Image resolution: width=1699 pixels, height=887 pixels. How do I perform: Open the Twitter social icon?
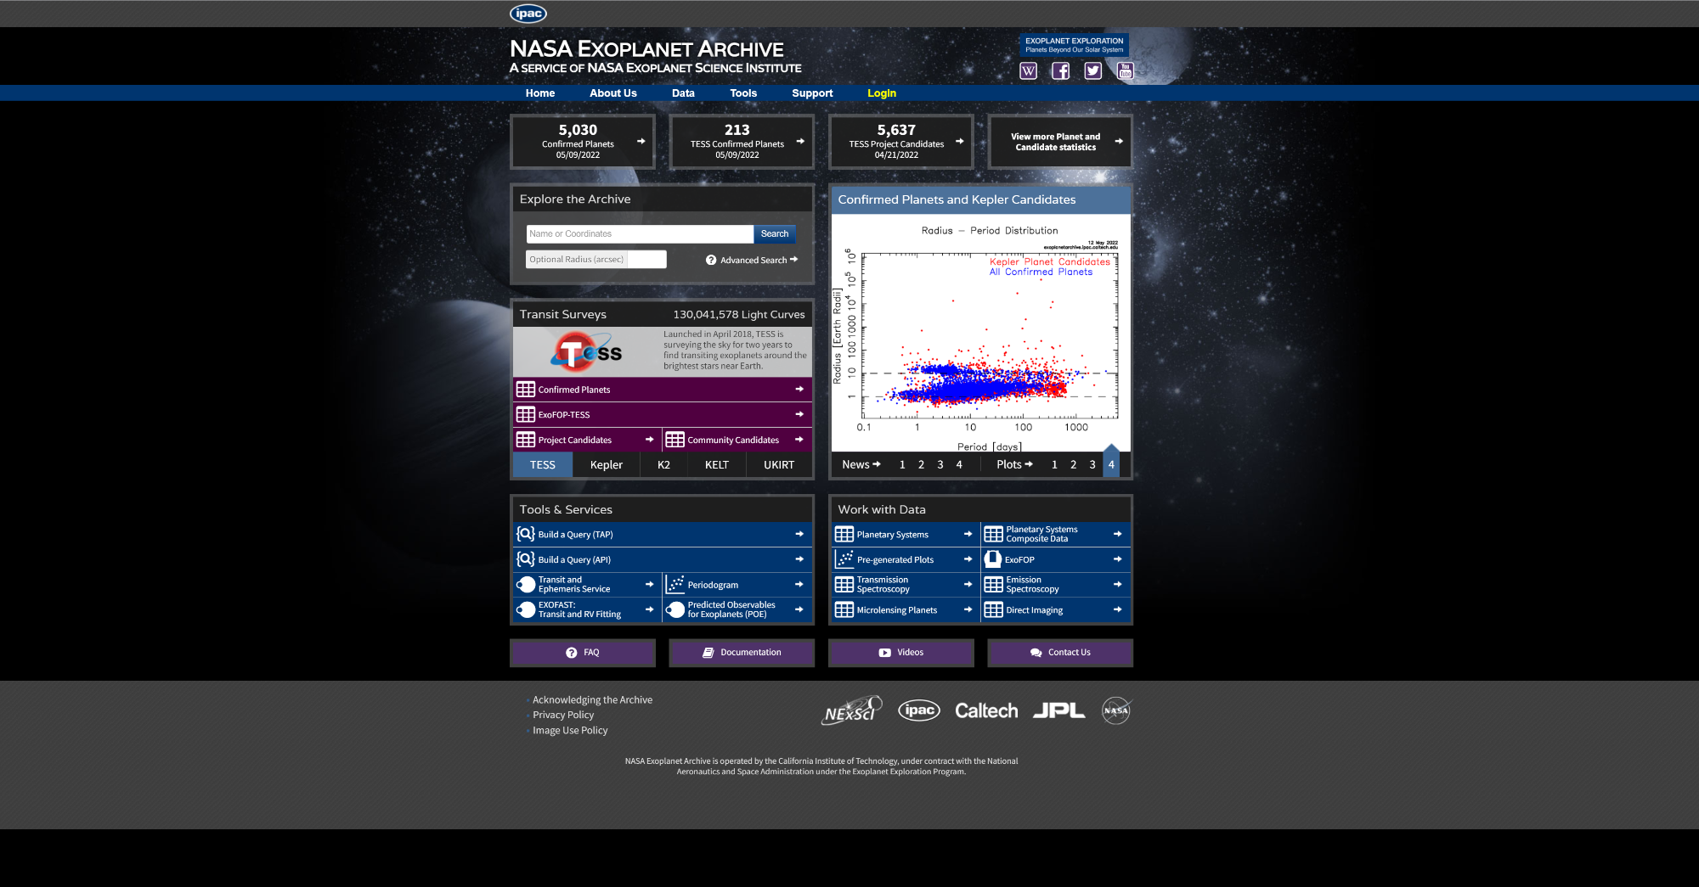[x=1092, y=71]
